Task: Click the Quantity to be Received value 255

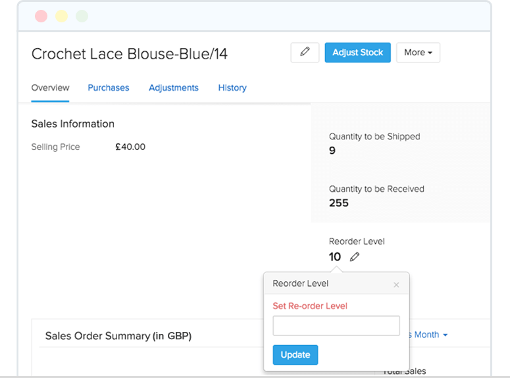Action: 339,203
